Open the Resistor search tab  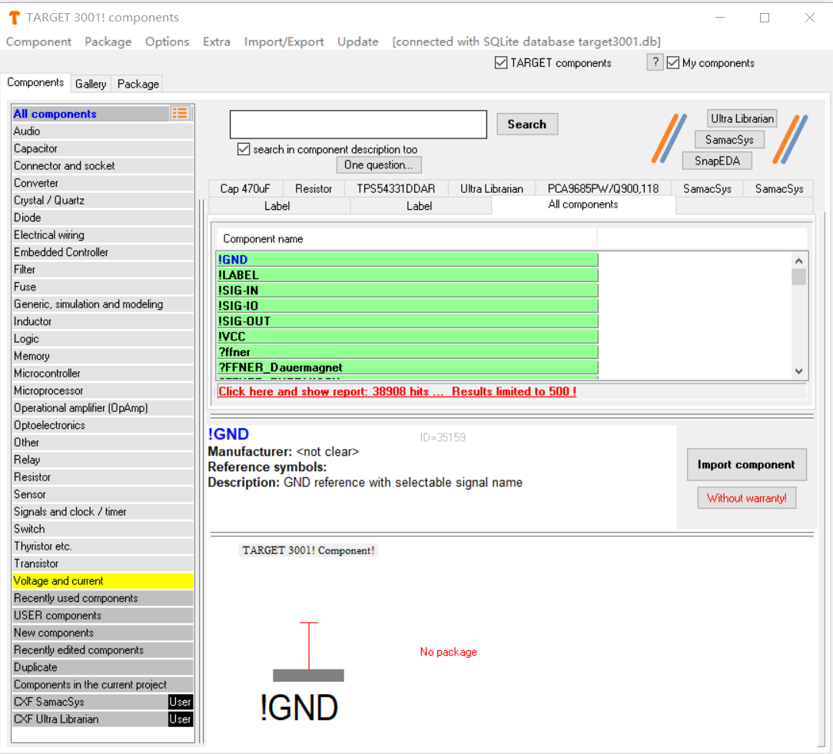(x=314, y=188)
